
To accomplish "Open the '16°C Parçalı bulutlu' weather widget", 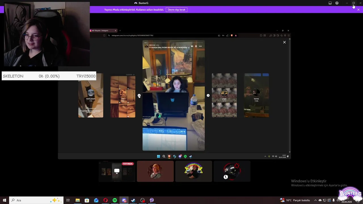I will tap(295, 200).
